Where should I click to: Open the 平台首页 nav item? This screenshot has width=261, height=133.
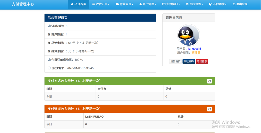tap(79, 4)
